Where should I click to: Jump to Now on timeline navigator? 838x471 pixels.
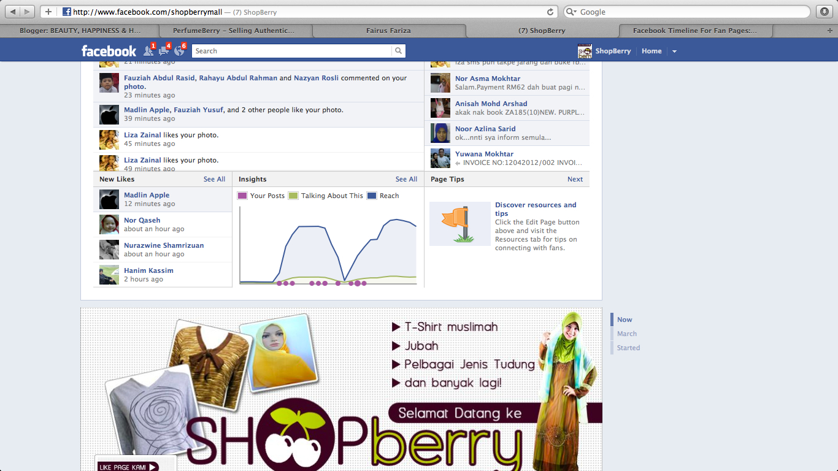click(625, 320)
